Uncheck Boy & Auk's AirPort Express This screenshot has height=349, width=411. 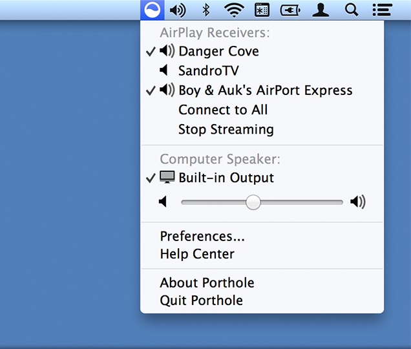265,90
